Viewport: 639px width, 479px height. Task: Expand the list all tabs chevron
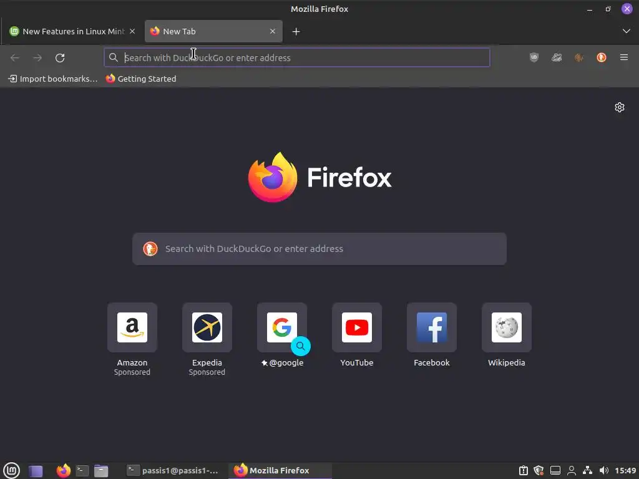[627, 31]
